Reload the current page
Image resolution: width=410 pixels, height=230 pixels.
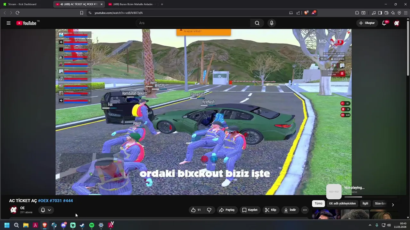pyautogui.click(x=17, y=13)
